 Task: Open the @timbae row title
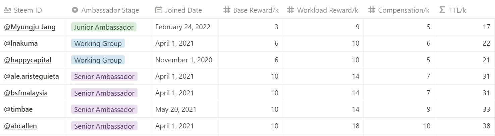click(18, 109)
